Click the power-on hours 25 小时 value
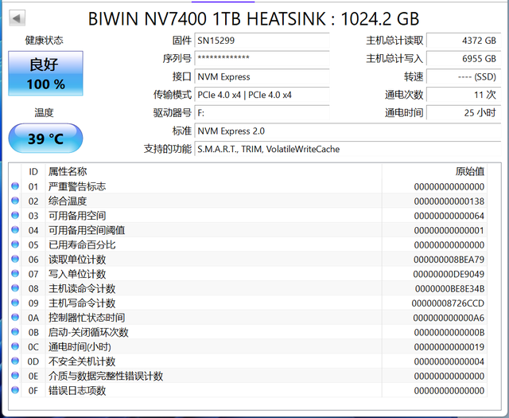This screenshot has width=509, height=418. (464, 113)
